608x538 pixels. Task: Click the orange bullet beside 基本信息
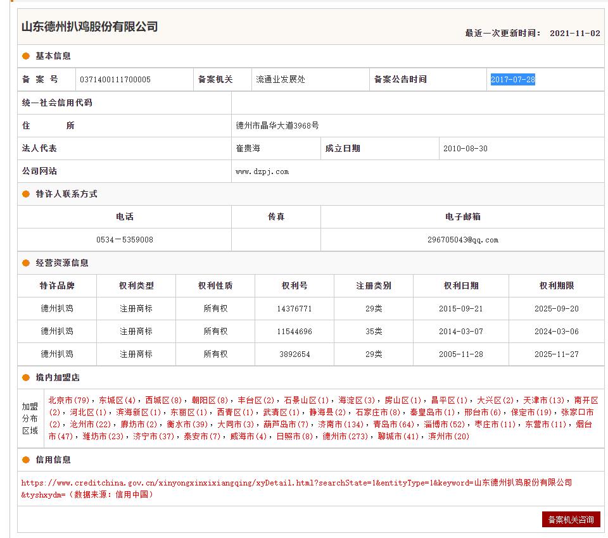26,56
